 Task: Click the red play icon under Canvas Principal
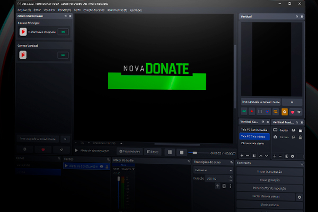coord(23,32)
